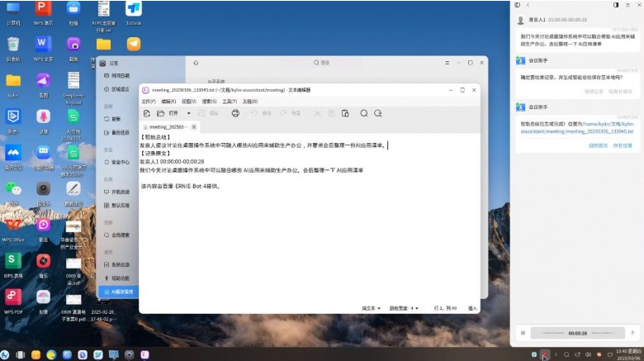Click the start menu button on taskbar
This screenshot has width=644, height=361.
click(x=4, y=354)
